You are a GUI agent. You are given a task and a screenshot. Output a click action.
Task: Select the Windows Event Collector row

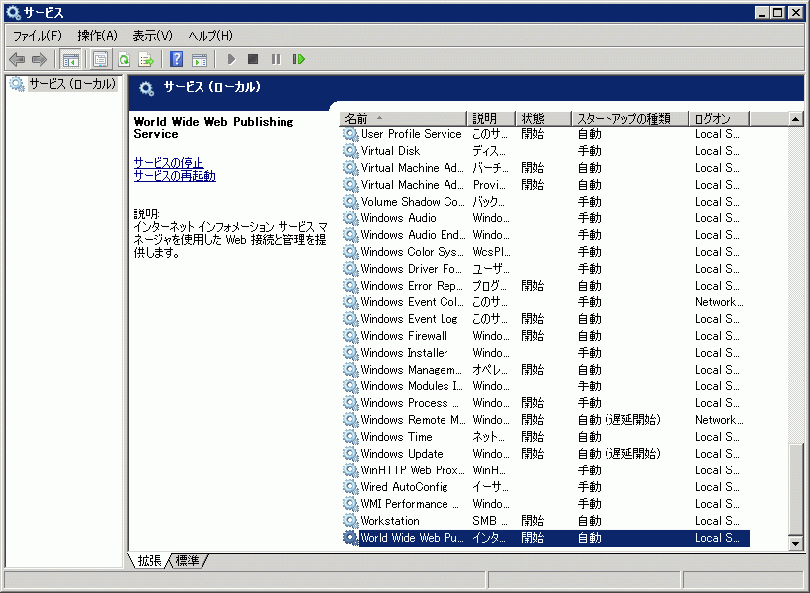[x=545, y=302]
